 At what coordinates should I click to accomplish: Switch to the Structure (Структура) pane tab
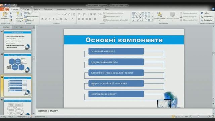[x=19, y=27]
